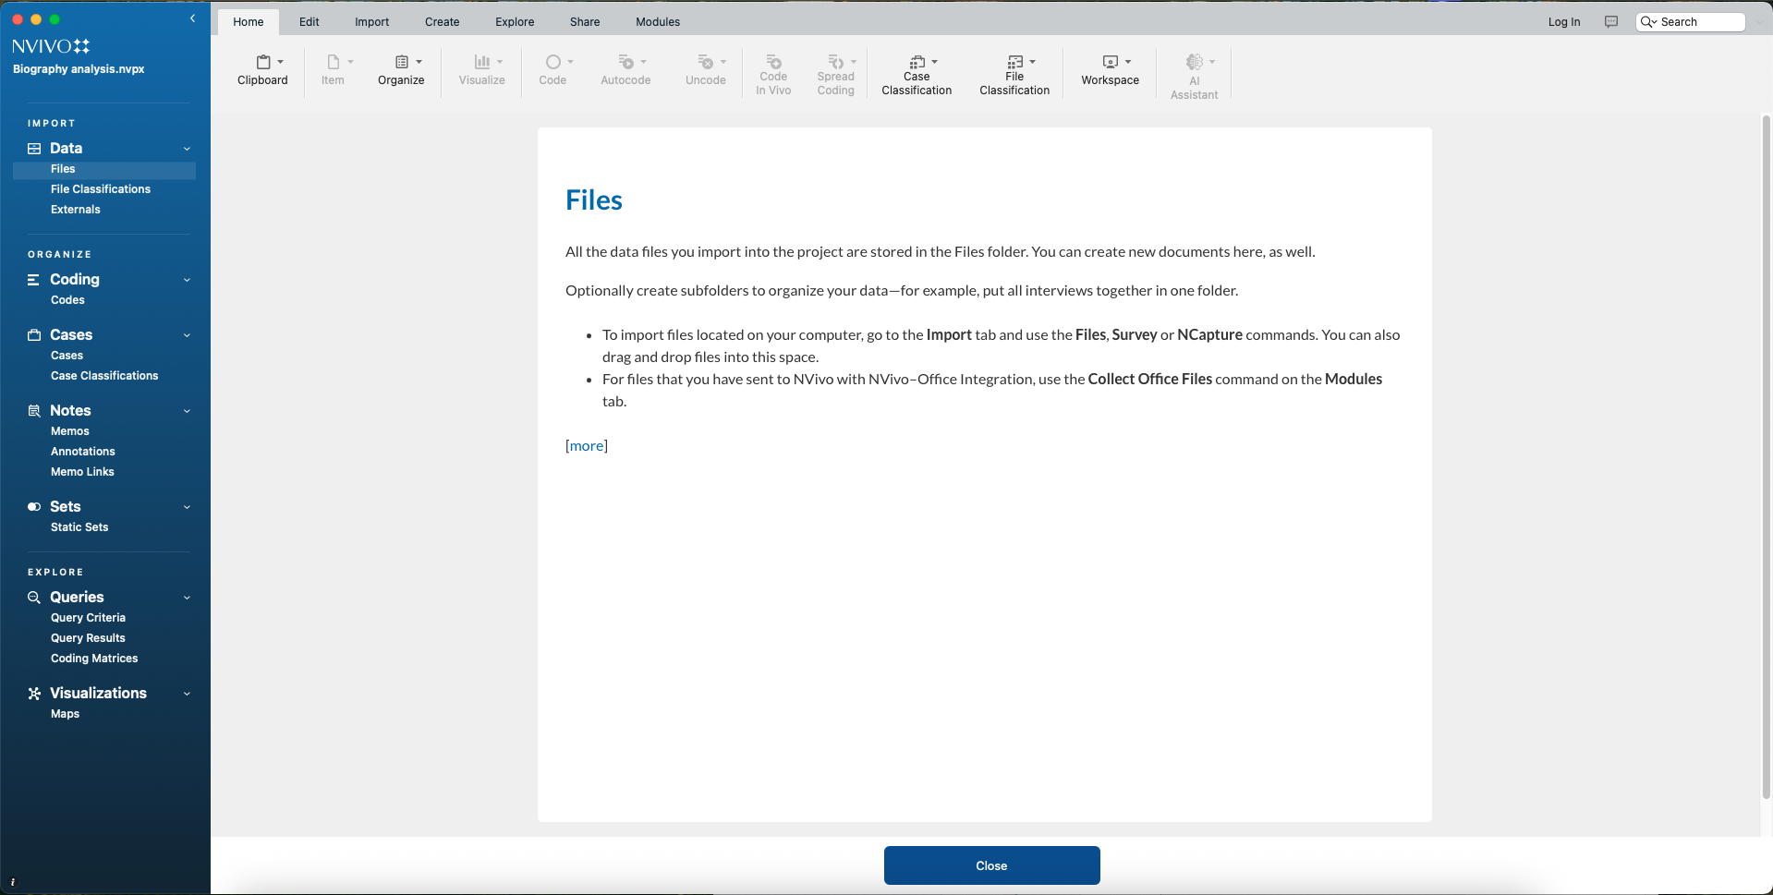Click the Organize toolbar icon
The image size is (1773, 895).
[x=402, y=62]
